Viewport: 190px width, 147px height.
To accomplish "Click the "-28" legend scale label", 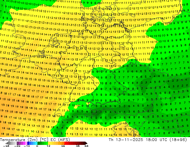I will point(6,146).
